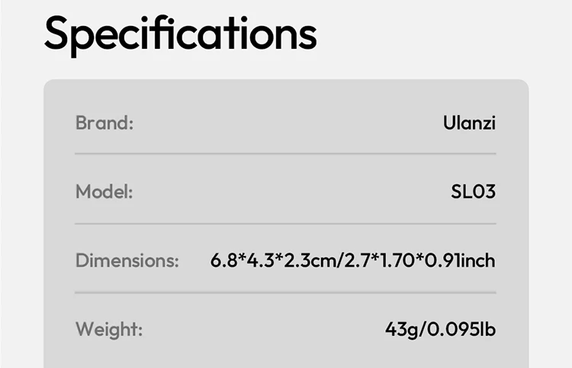
Task: Select the Model: label
Action: [104, 192]
